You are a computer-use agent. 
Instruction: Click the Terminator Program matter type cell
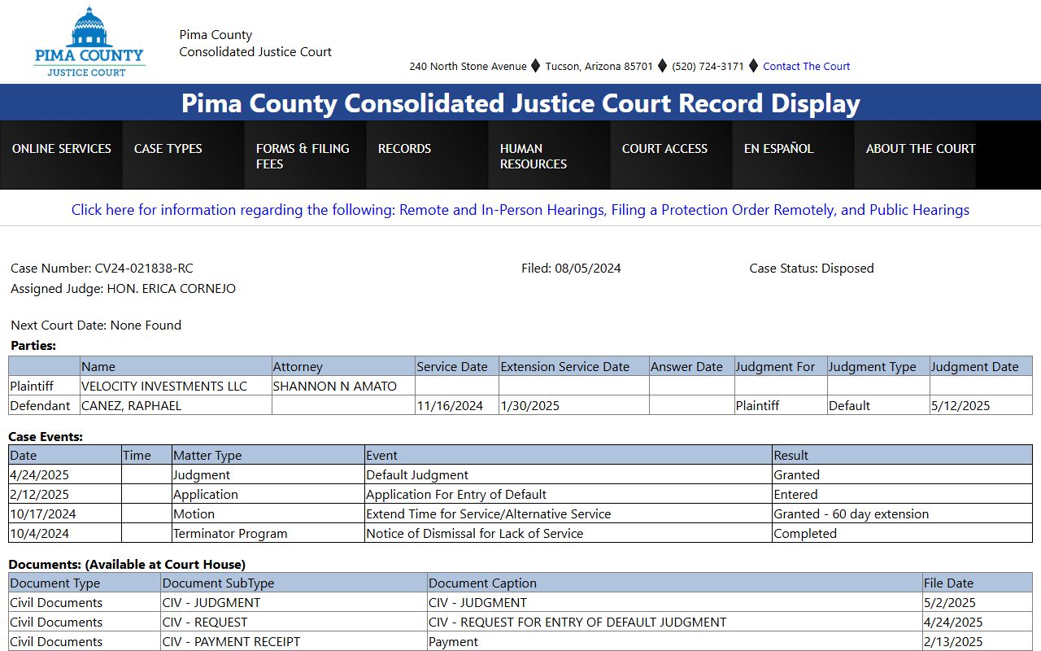click(x=268, y=534)
